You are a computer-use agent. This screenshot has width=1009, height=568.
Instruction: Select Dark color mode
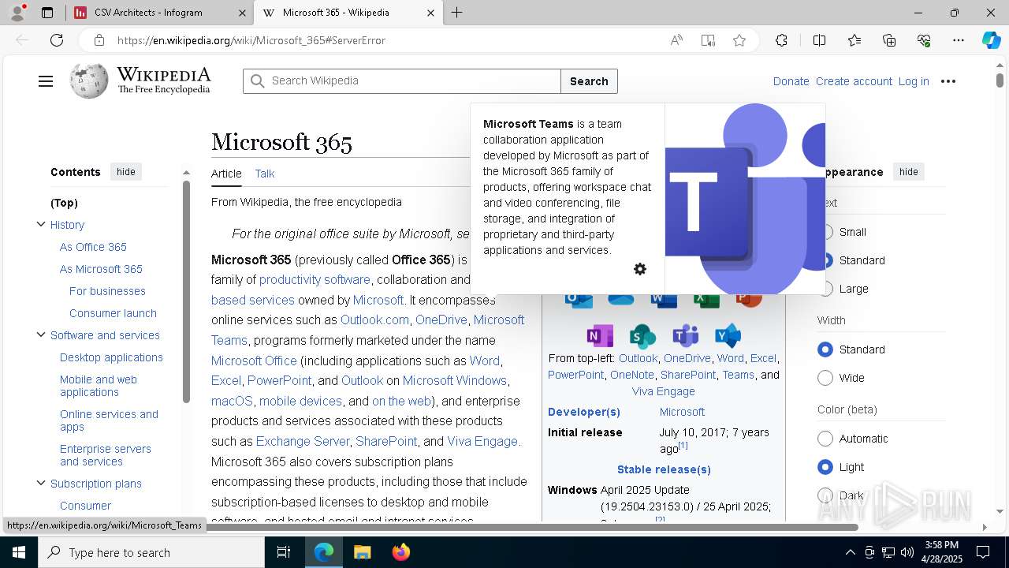825,495
